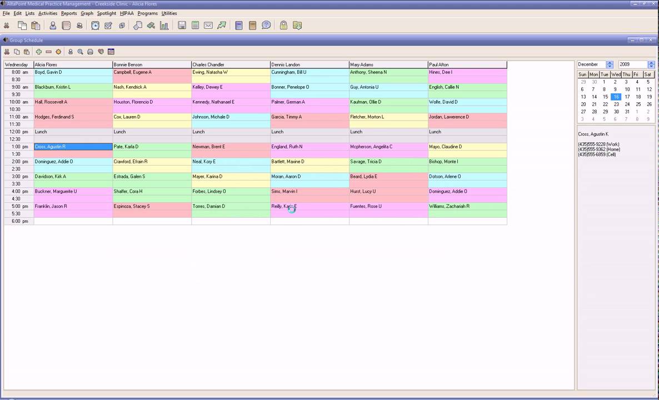This screenshot has width=659, height=400.
Task: Click the Dennis Landon column header
Action: coord(309,64)
